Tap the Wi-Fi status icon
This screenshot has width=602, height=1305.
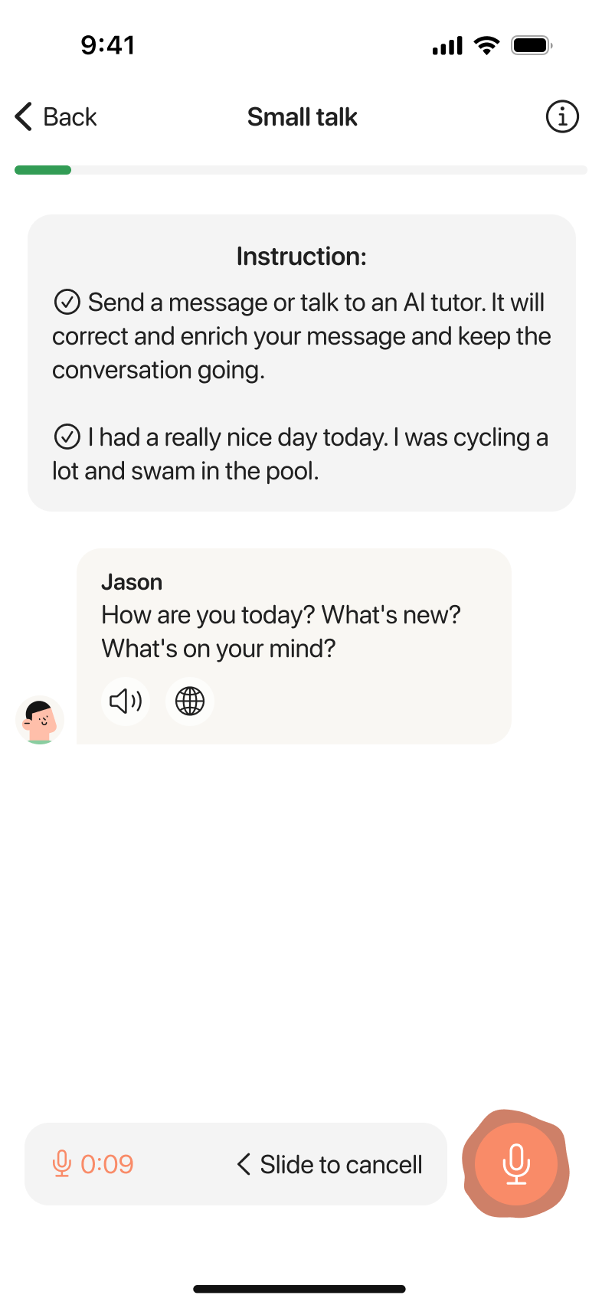(x=486, y=45)
